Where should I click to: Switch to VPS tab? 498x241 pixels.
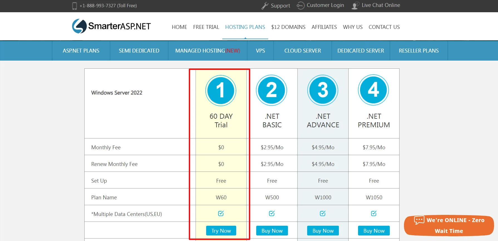click(260, 51)
